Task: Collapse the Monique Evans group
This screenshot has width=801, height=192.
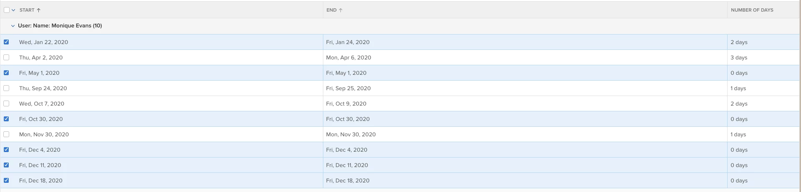Action: coord(13,26)
